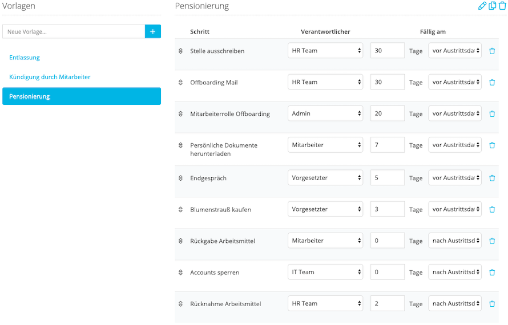The width and height of the screenshot is (508, 325).
Task: Click reorder handle of Blumenstrauß kaufen
Action: coord(180,209)
